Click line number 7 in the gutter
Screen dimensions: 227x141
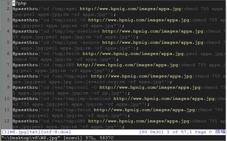[8, 65]
